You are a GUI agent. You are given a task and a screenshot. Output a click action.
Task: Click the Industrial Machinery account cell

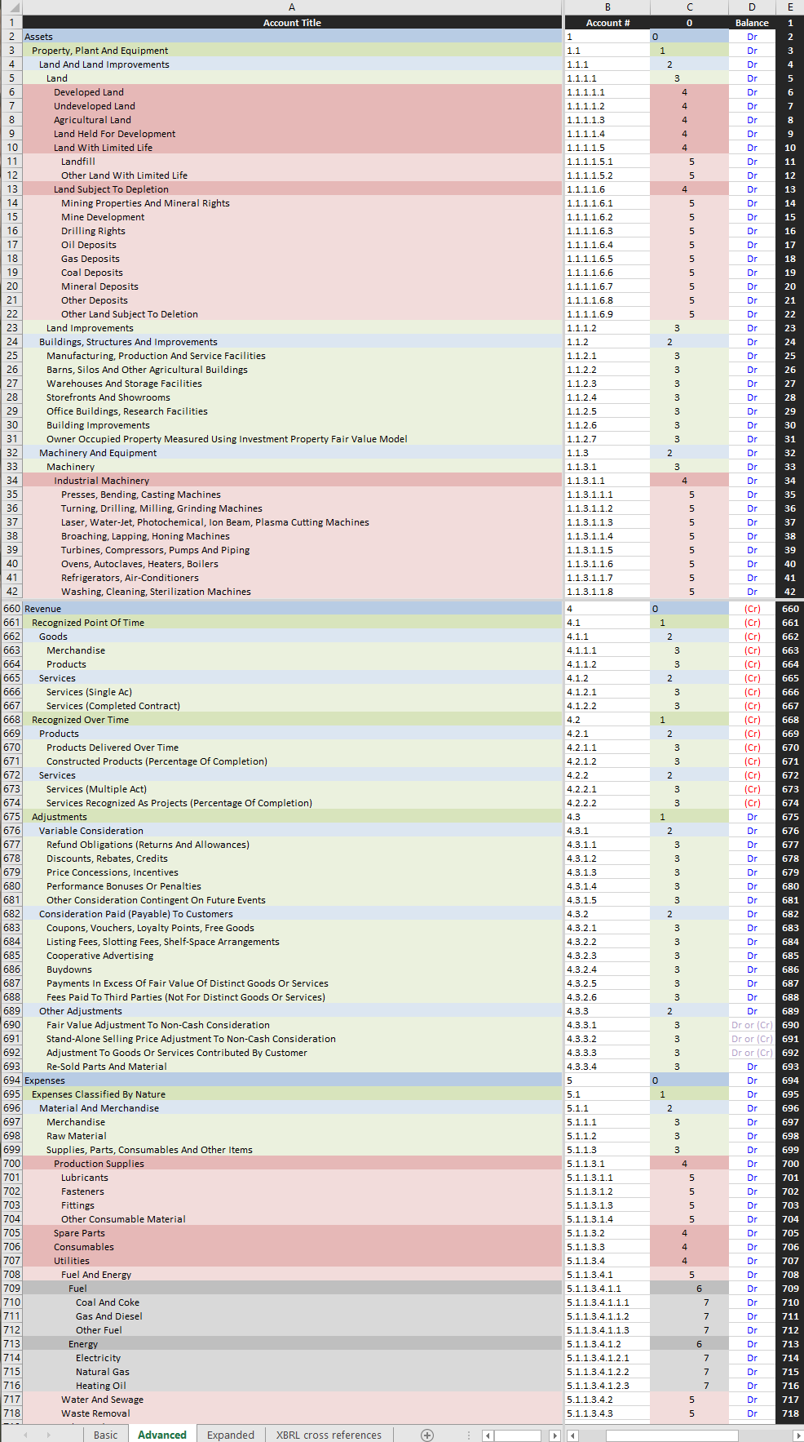click(292, 481)
